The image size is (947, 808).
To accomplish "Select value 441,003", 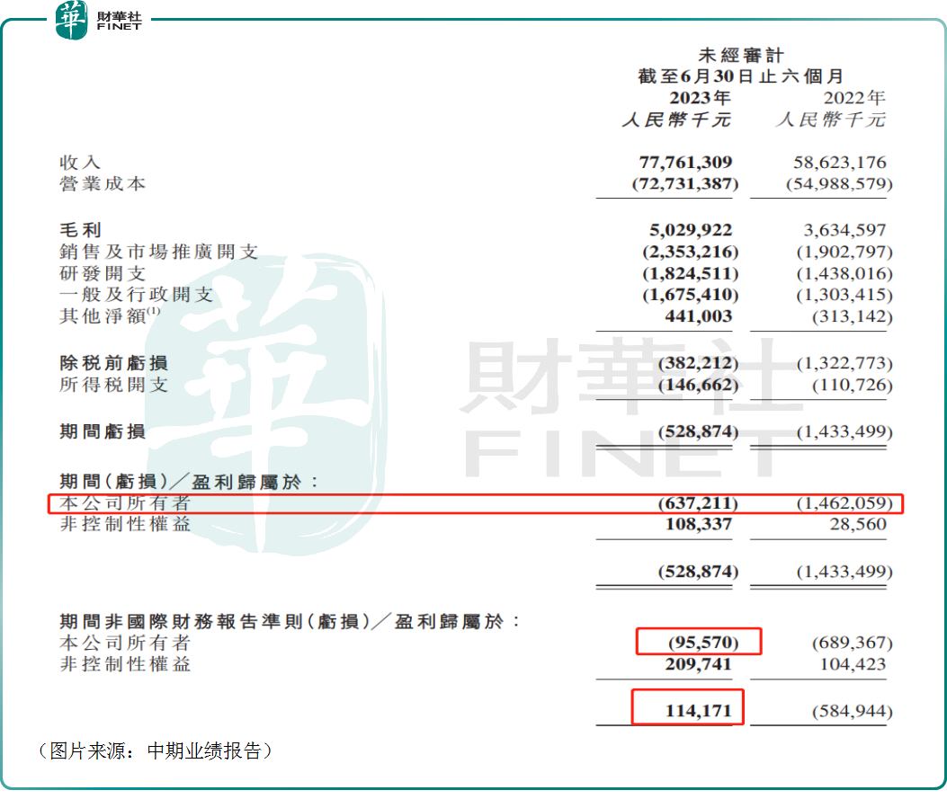I will pyautogui.click(x=698, y=316).
